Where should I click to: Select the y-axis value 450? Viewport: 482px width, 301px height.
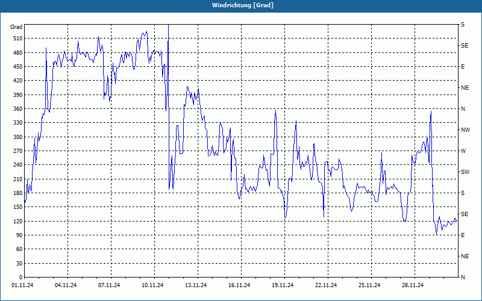[x=18, y=67]
